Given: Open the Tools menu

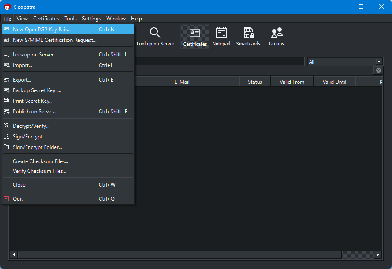Looking at the screenshot, I should 71,19.
